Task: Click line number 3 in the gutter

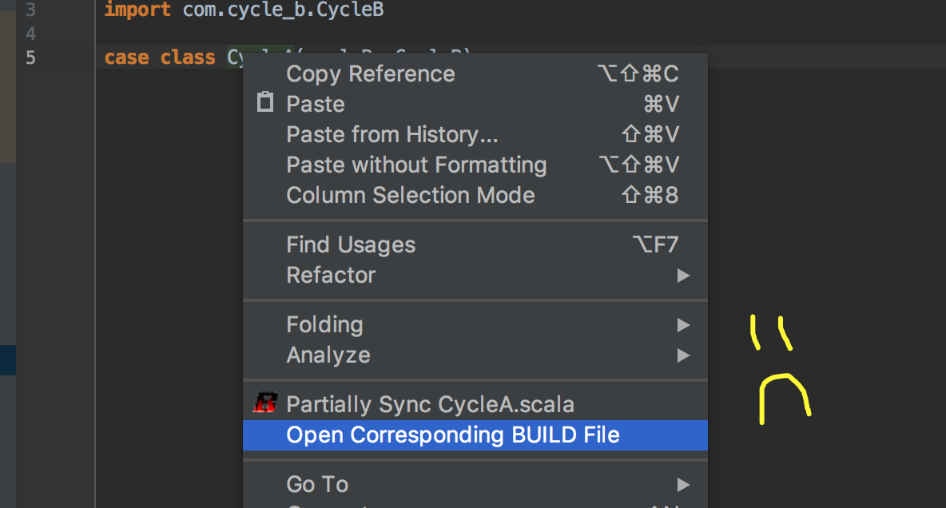Action: [30, 10]
